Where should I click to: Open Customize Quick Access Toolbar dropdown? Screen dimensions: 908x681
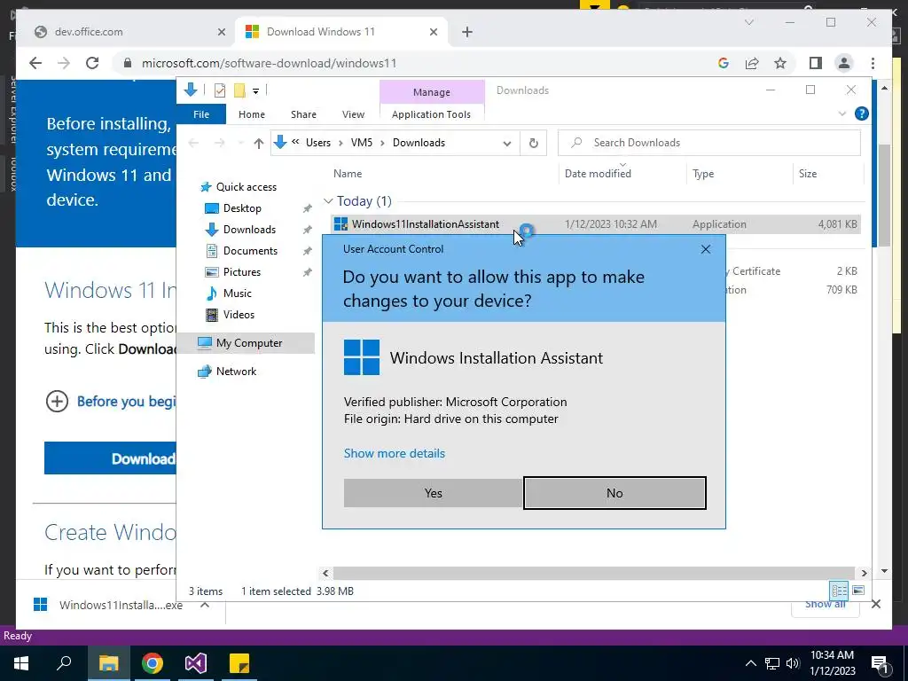coord(255,91)
